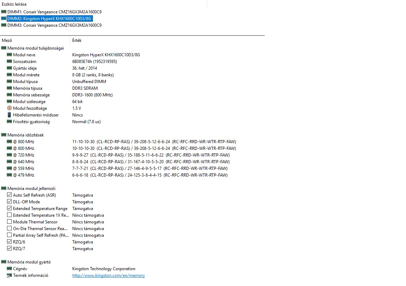Click icon next to Modul típusa
406x286 pixels.
pos(9,82)
